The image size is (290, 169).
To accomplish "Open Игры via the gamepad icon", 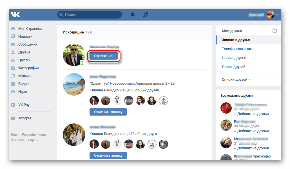I will click(13, 91).
